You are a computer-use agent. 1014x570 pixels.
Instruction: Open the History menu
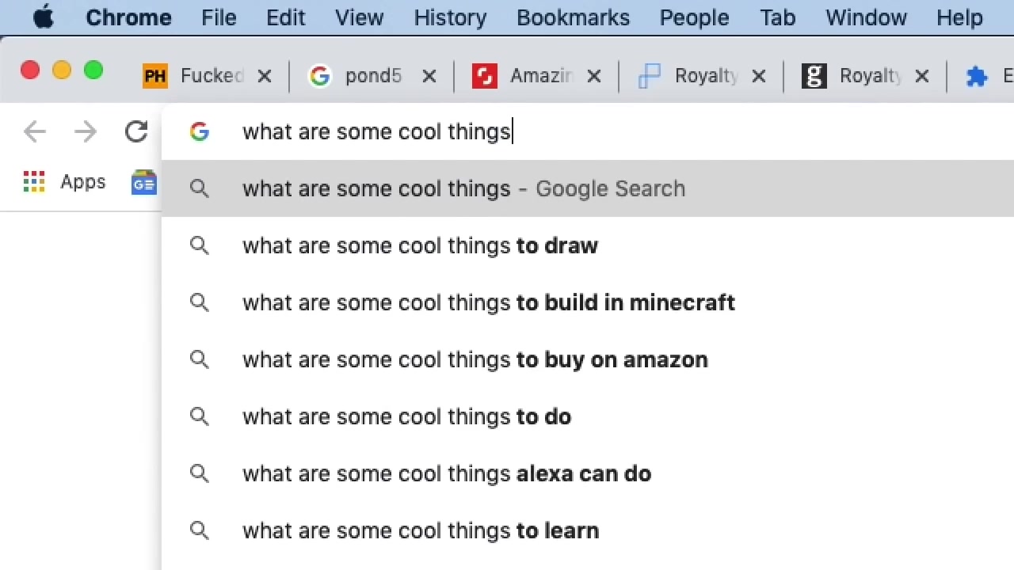(450, 17)
